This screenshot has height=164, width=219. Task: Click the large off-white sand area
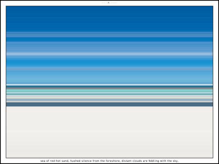[109, 132]
